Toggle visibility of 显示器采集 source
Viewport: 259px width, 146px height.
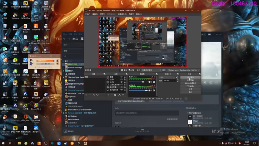(122, 90)
